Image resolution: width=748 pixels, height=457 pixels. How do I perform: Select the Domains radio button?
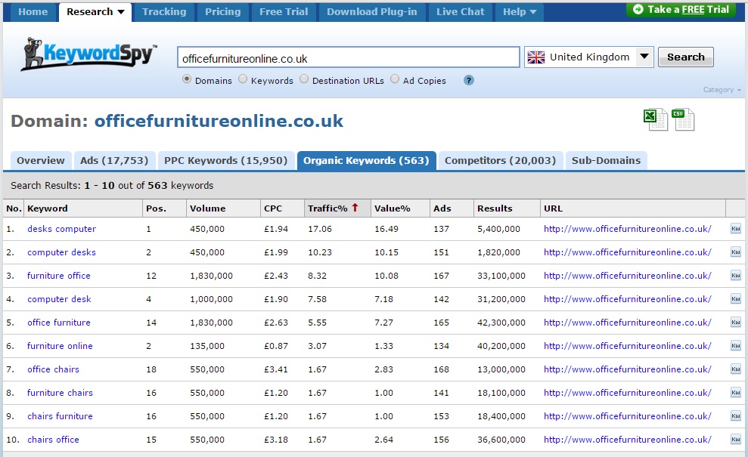[187, 79]
